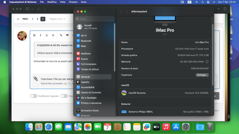Viewport: 239px width, 134px height.
Task: Click the memory info circle icon
Action: coord(207,62)
